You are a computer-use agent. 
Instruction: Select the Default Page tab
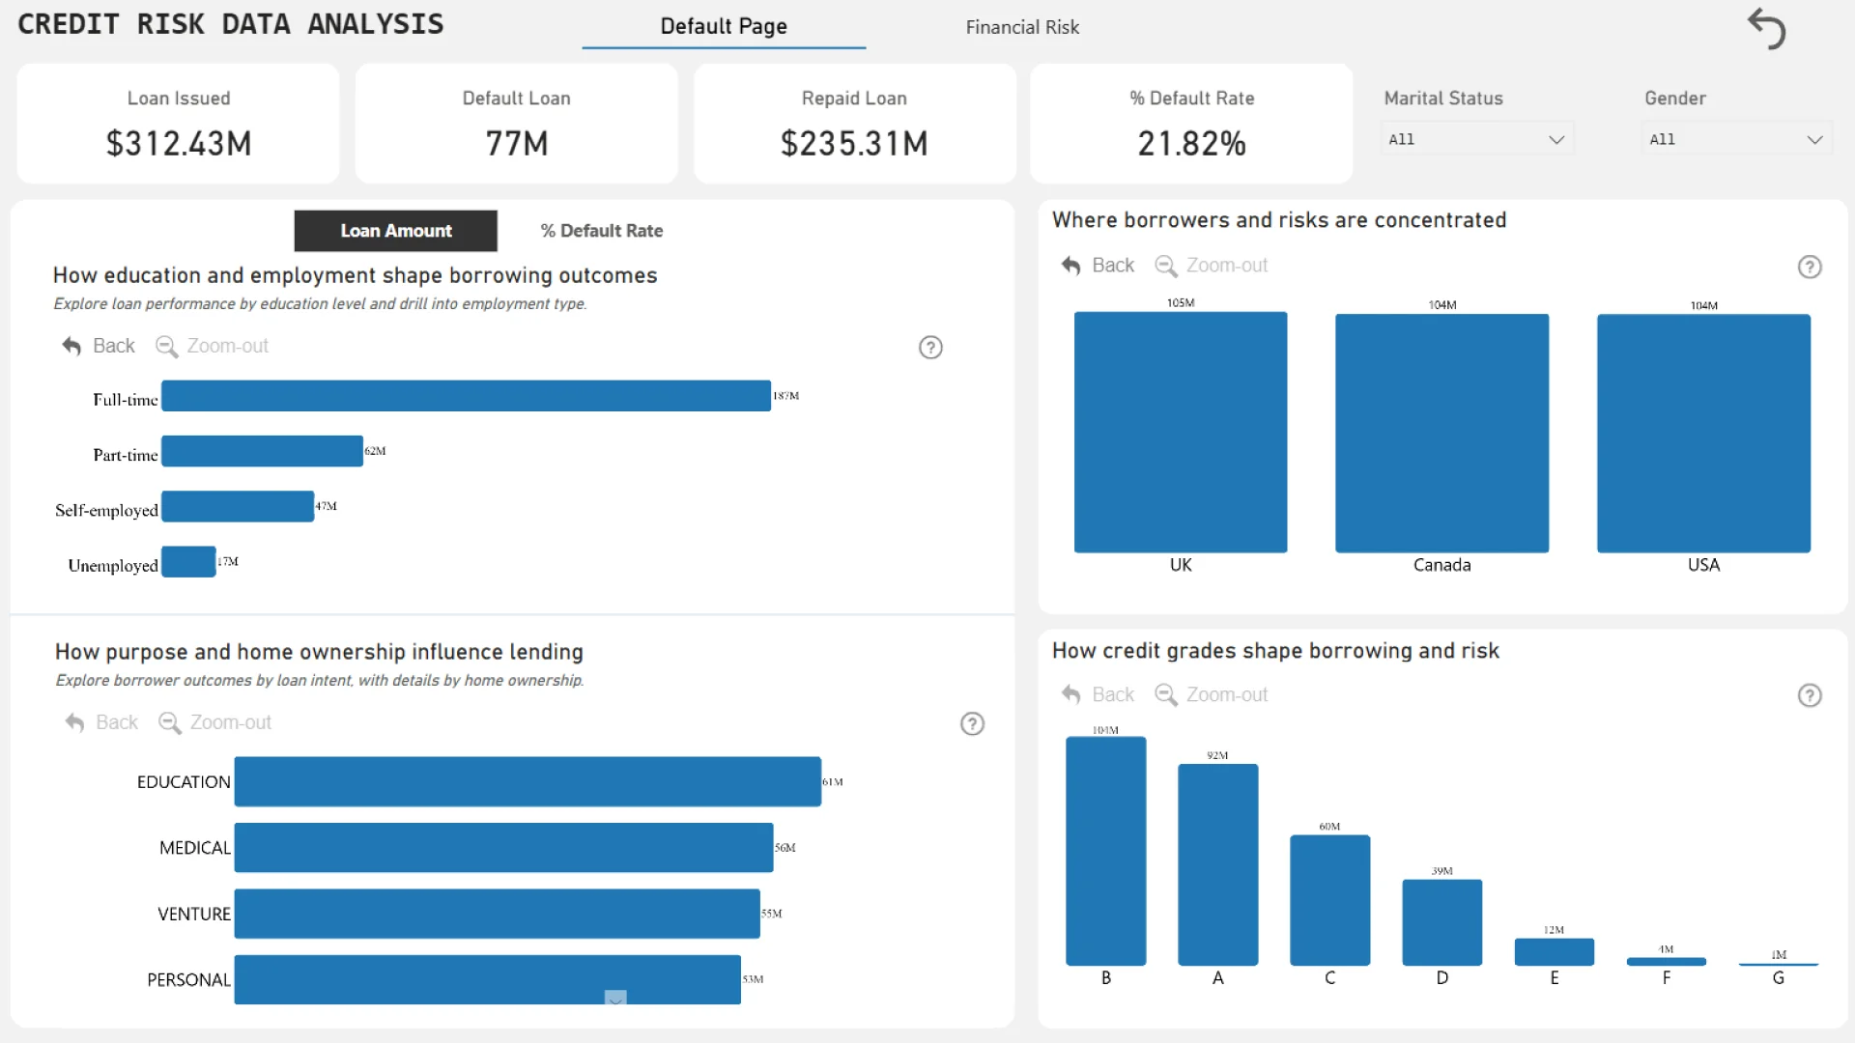[x=723, y=27]
